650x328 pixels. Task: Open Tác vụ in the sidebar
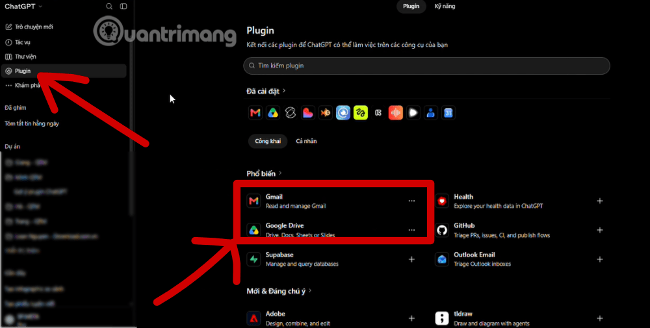click(18, 42)
